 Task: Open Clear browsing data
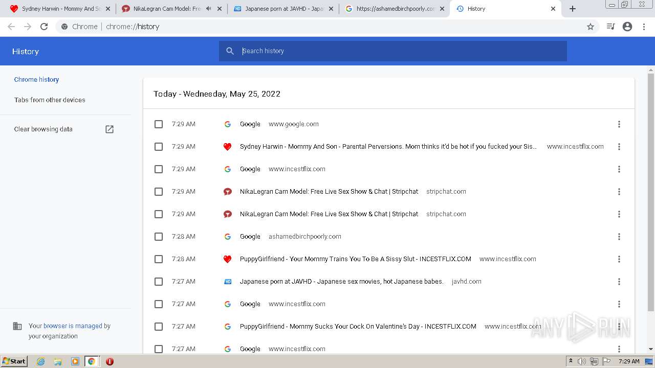(43, 129)
